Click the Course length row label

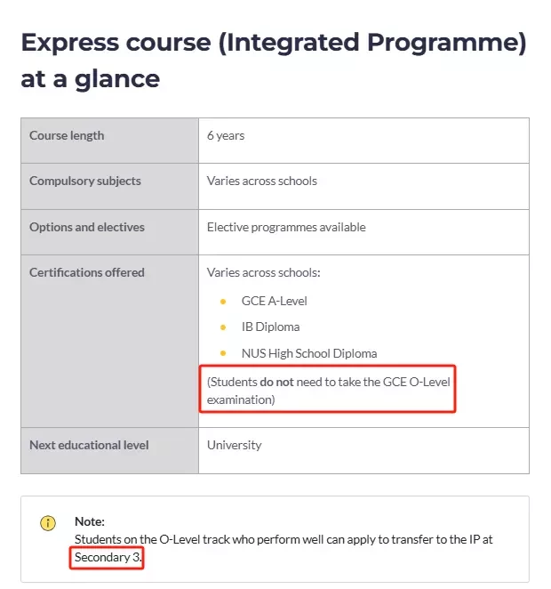pos(67,135)
